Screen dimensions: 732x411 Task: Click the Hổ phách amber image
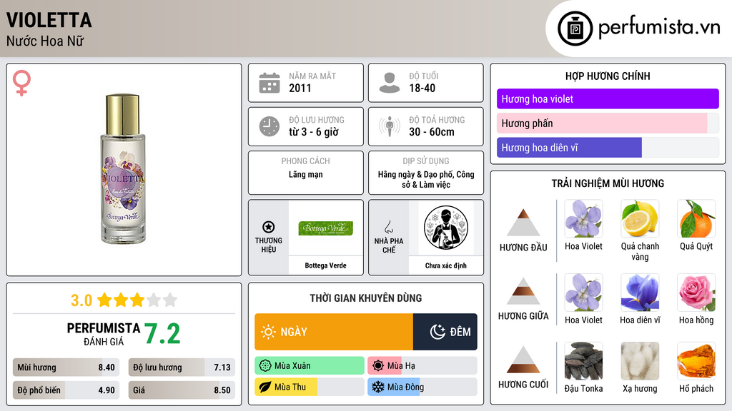(696, 360)
